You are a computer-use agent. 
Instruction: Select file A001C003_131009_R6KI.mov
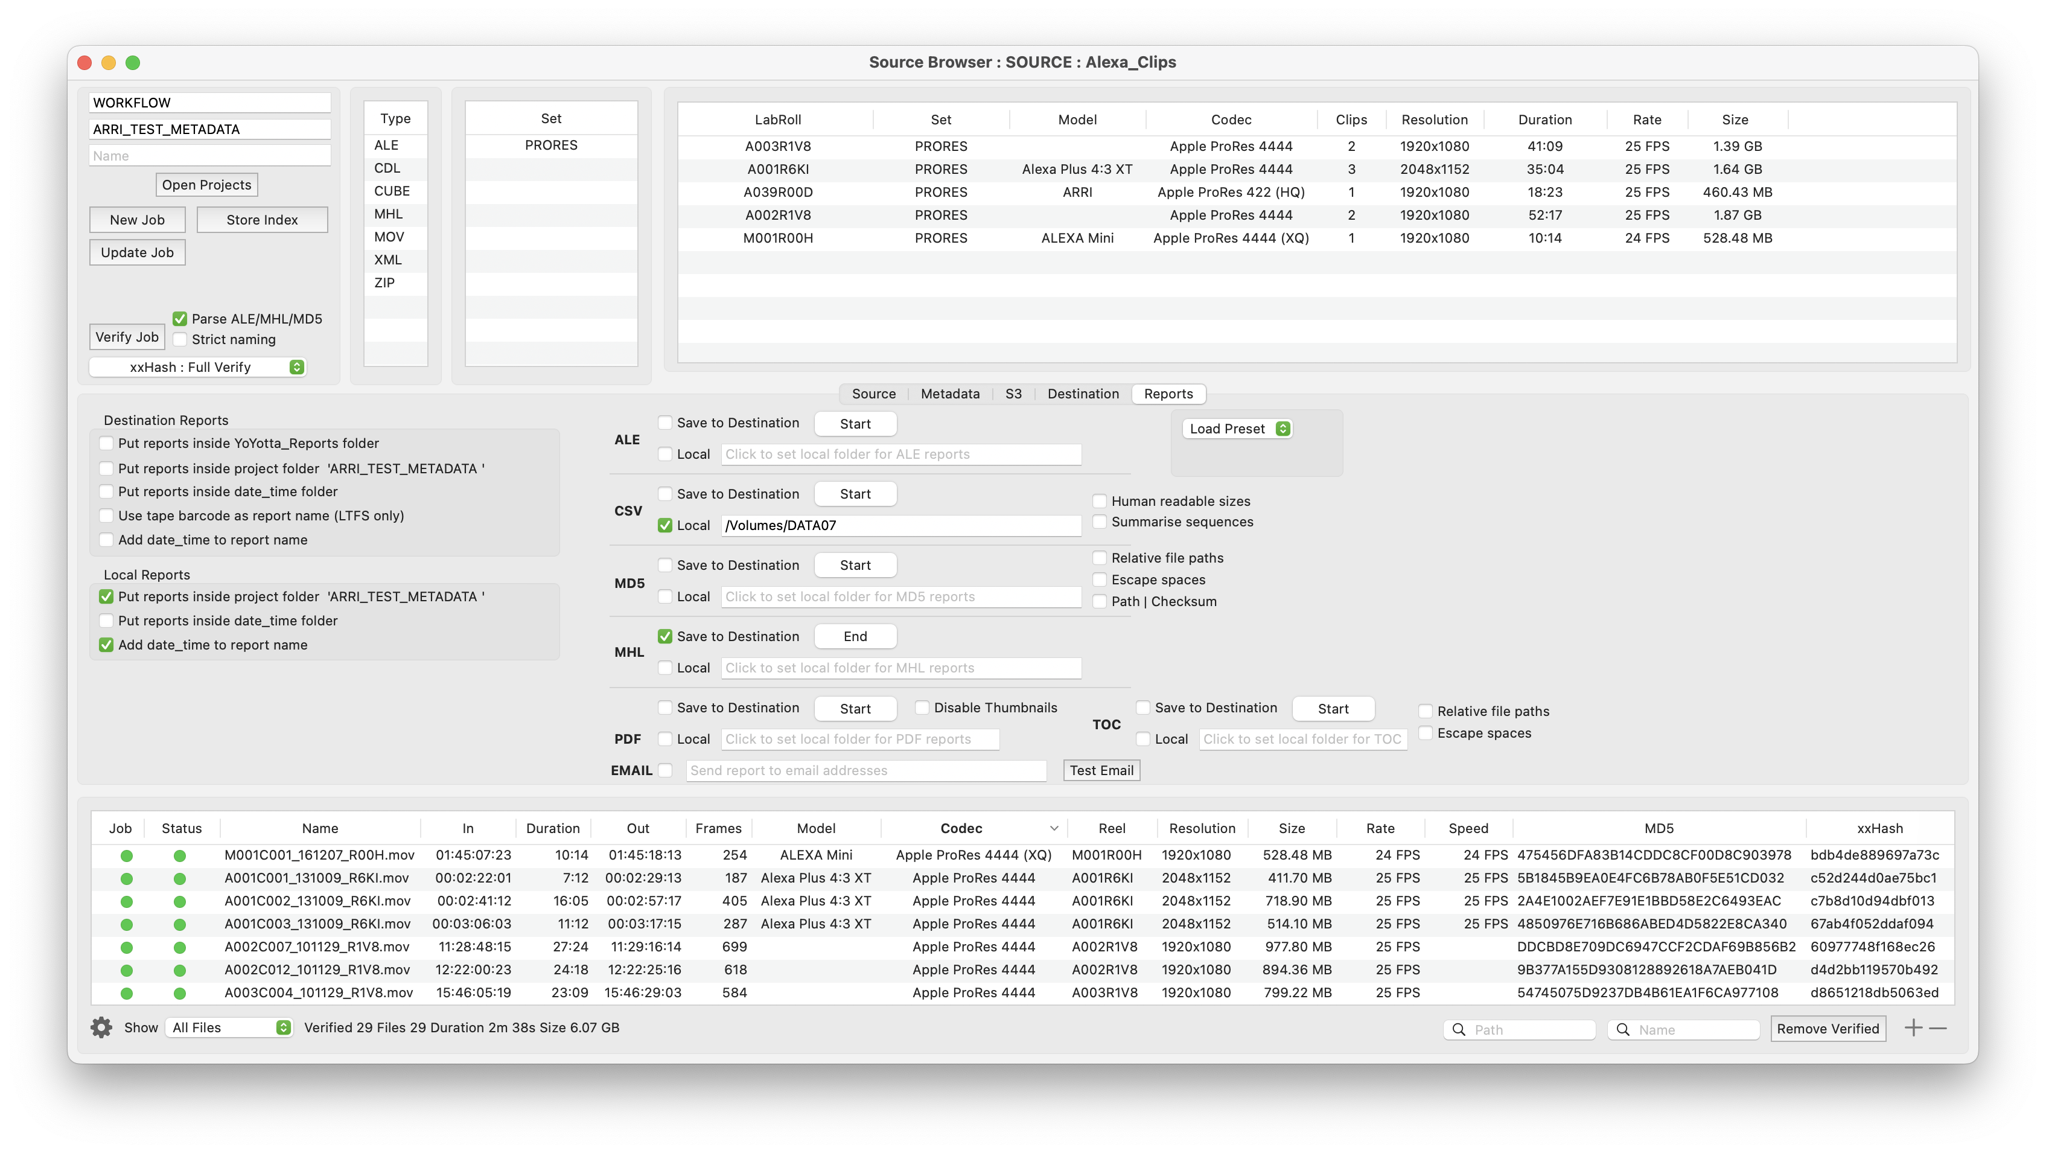(1022, 924)
